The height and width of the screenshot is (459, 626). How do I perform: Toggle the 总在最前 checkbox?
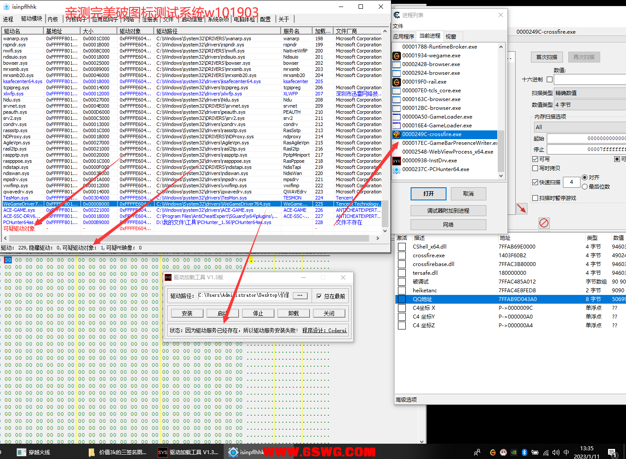319,296
